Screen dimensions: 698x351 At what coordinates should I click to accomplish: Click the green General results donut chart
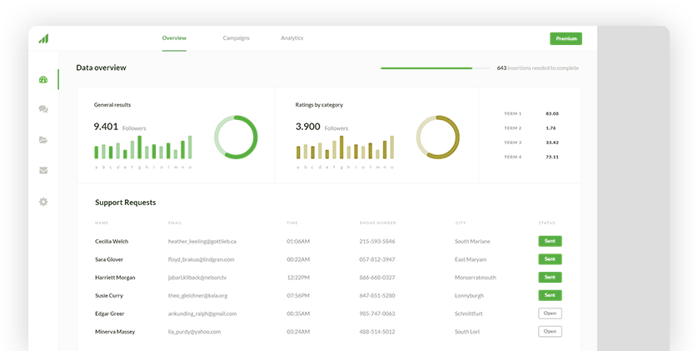[x=236, y=138]
